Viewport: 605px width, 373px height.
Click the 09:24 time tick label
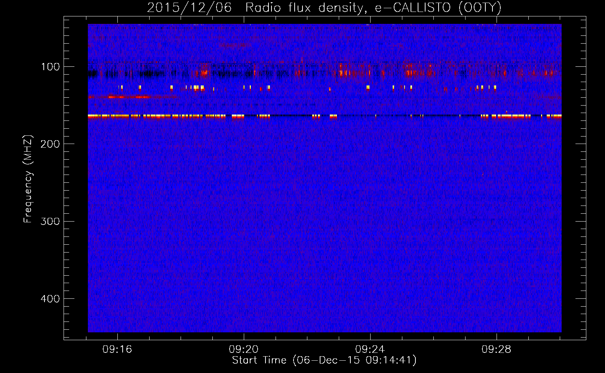(370, 350)
